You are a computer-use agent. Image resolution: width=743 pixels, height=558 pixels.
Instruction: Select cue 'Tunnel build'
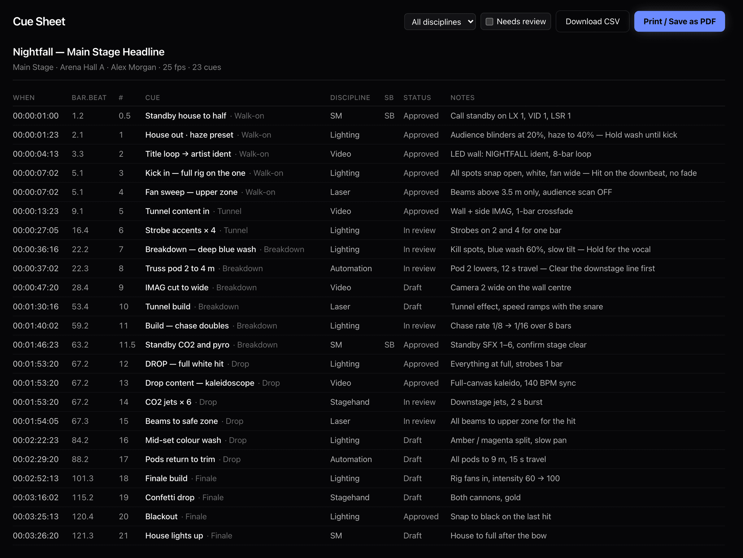(x=167, y=307)
